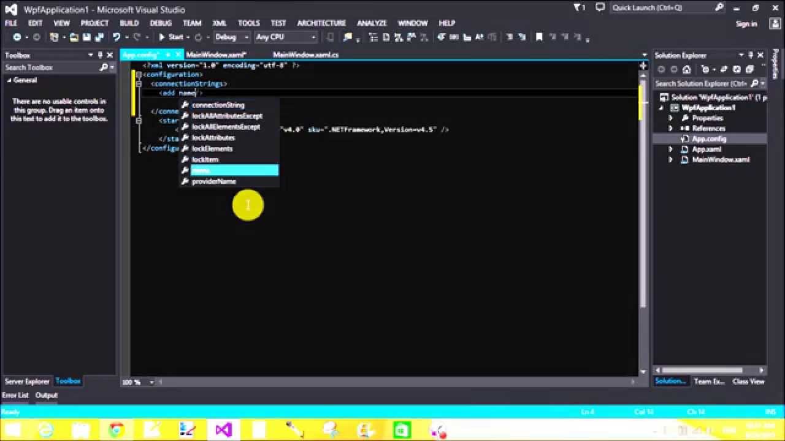This screenshot has height=441, width=785.
Task: Click the feedback speech bubble icon
Action: [601, 7]
